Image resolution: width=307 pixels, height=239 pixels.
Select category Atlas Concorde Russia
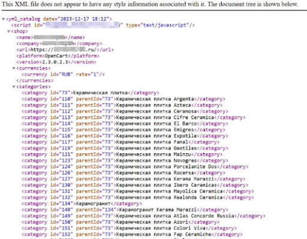(x=143, y=216)
